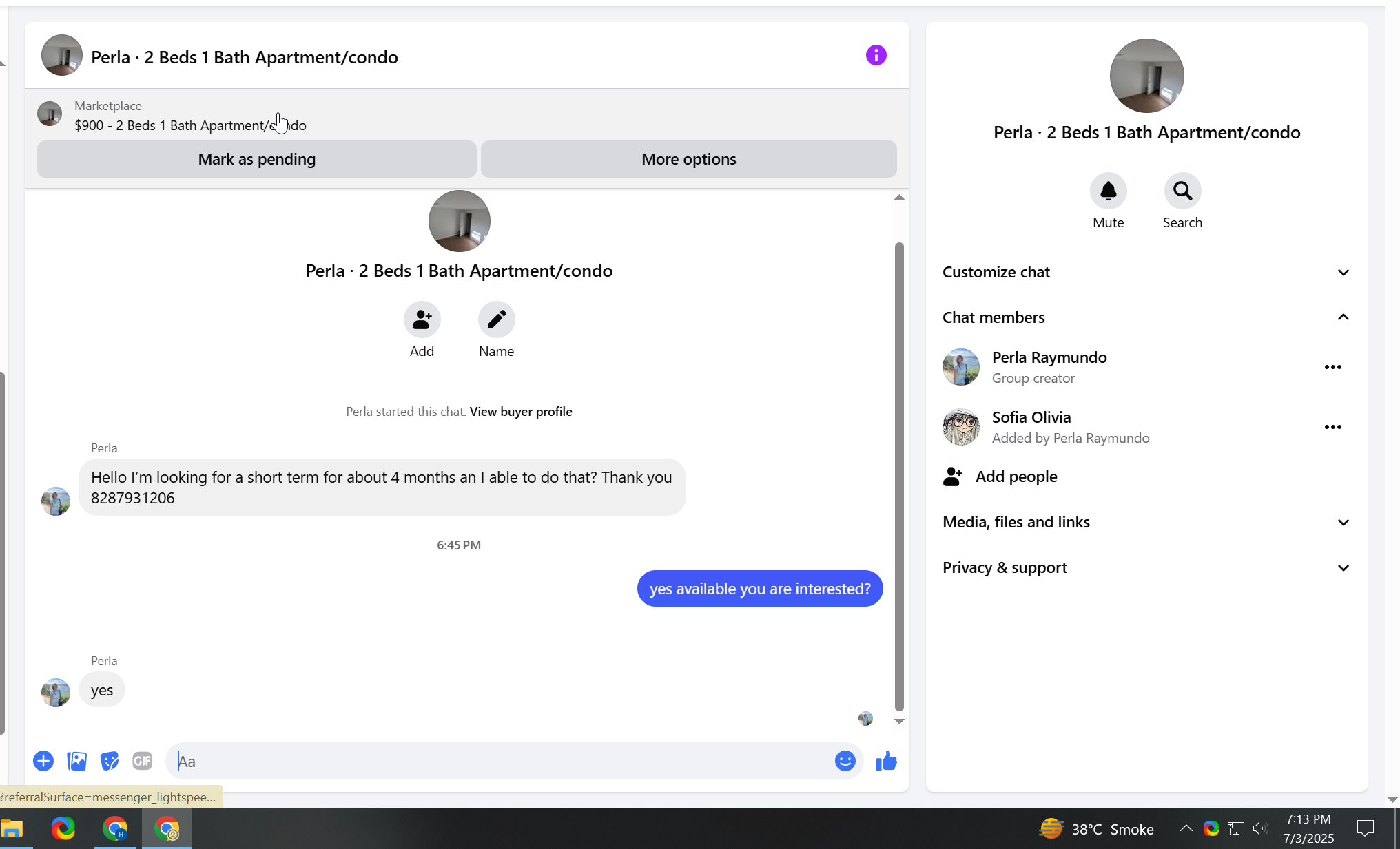Open the search in conversation icon
The image size is (1400, 849).
[1182, 191]
